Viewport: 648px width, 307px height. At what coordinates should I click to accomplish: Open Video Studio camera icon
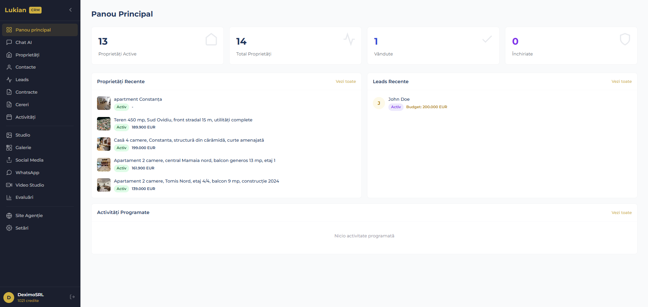9,185
